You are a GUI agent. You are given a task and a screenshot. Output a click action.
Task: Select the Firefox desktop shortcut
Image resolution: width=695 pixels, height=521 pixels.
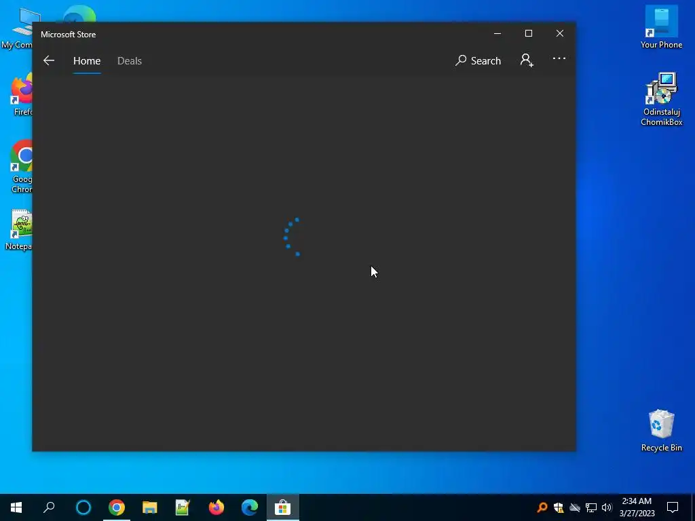(x=22, y=95)
